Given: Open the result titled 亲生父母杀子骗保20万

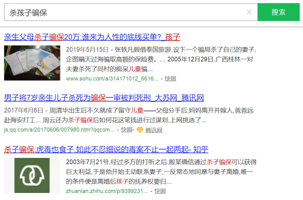Looking at the screenshot, I should click(x=92, y=37).
